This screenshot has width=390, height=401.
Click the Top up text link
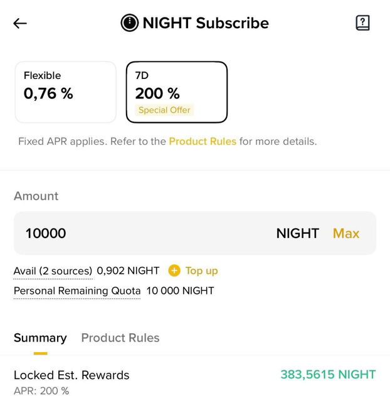[x=201, y=271]
